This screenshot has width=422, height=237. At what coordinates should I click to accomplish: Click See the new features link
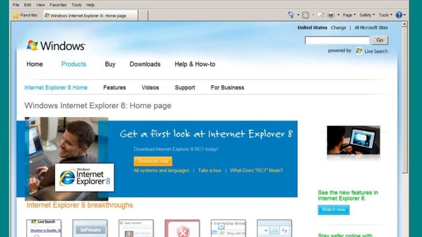[x=348, y=195]
